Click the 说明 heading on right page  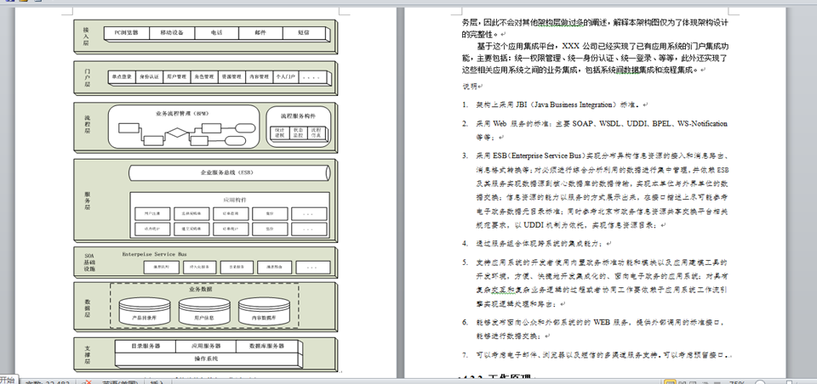pyautogui.click(x=471, y=87)
